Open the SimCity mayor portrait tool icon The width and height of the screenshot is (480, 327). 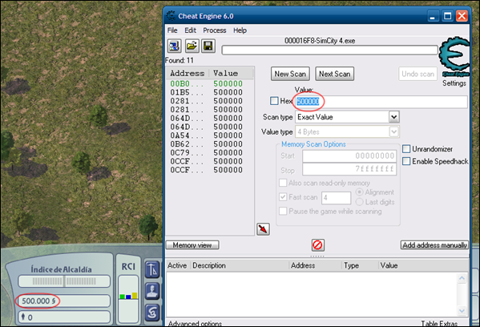(x=152, y=291)
